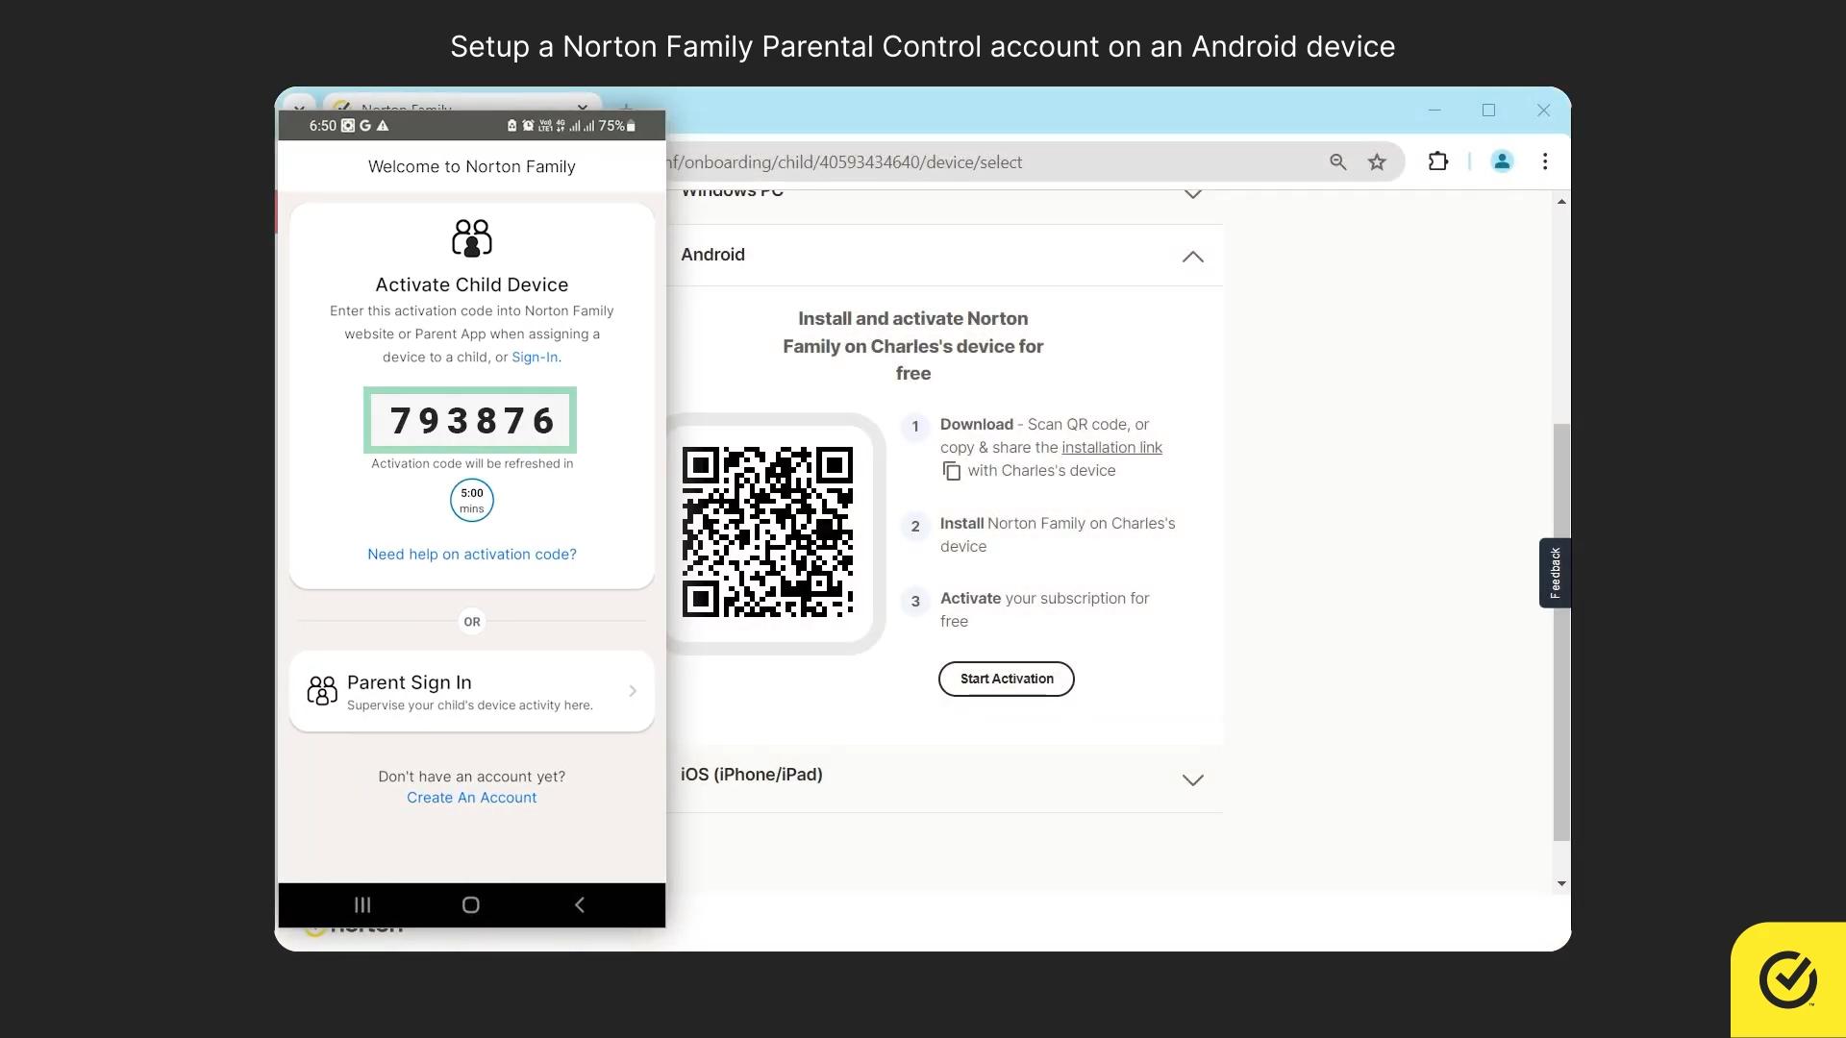Click the Start Activation button
This screenshot has width=1846, height=1038.
pos(1007,679)
